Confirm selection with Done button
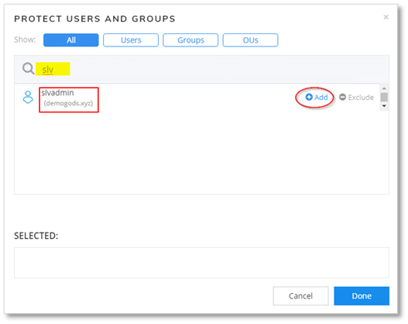Image resolution: width=408 pixels, height=324 pixels. [362, 296]
